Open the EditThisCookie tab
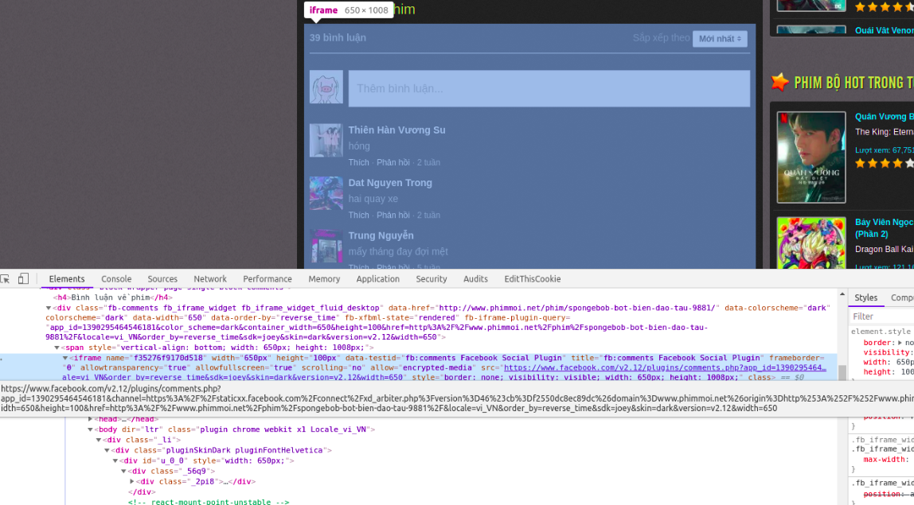Image resolution: width=914 pixels, height=505 pixels. (532, 279)
